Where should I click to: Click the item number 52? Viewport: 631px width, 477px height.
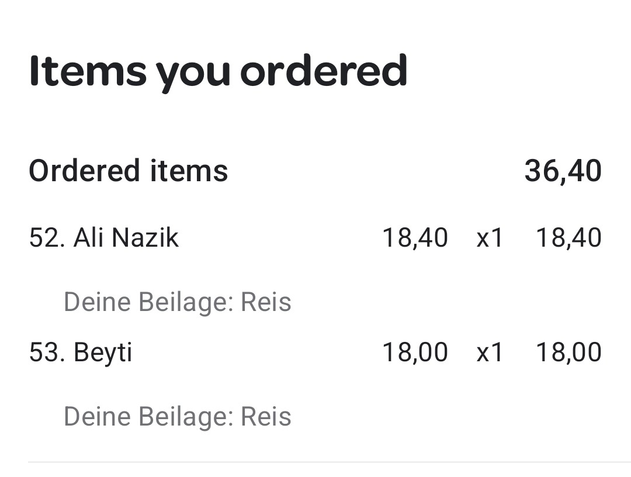47,238
